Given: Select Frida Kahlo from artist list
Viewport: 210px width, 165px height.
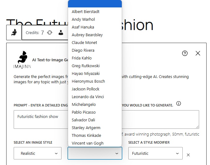Looking at the screenshot, I should pos(82,58).
